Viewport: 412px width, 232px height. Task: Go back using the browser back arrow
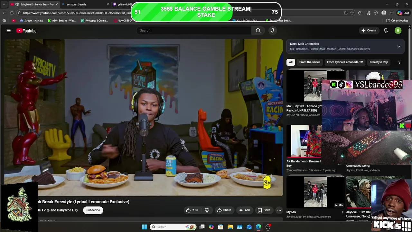coord(4,13)
